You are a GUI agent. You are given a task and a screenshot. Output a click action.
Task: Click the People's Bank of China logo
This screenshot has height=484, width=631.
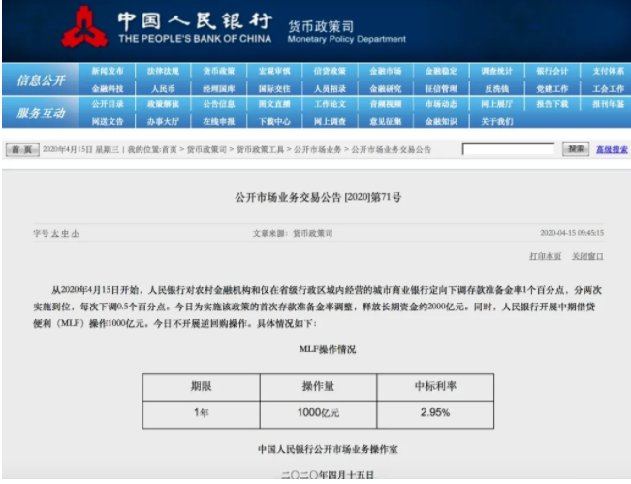tap(84, 26)
